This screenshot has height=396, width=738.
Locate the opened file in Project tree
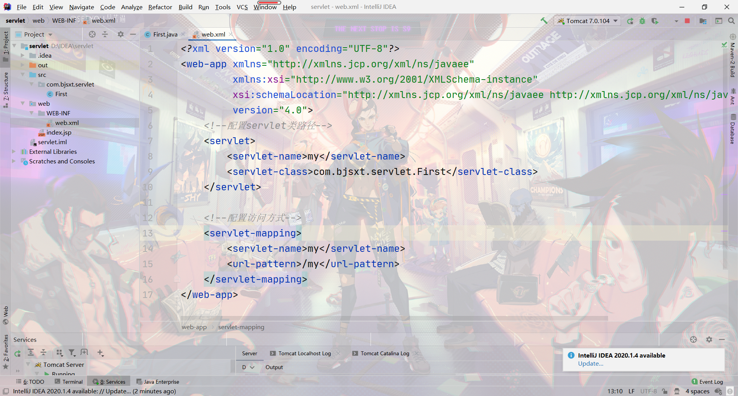[x=92, y=34]
